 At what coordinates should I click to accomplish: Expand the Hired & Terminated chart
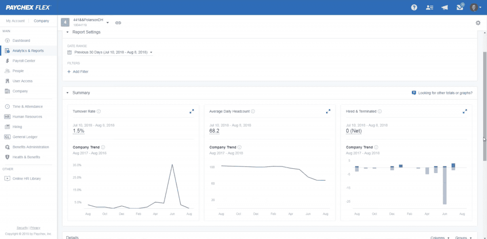coord(465,111)
